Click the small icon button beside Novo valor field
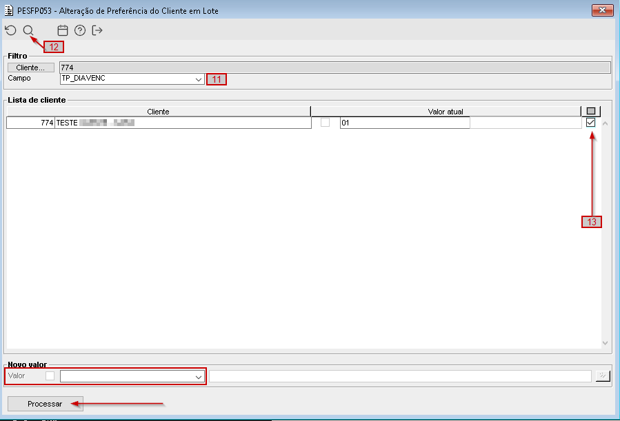 click(x=603, y=376)
